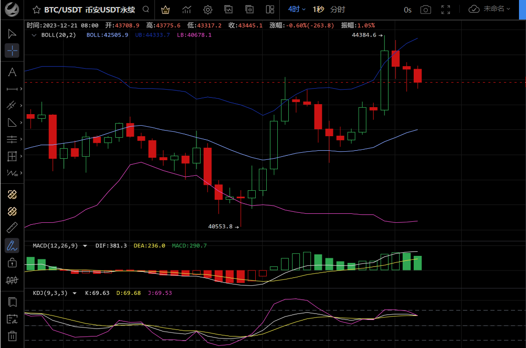Click the 时间:2023-12-21 08:00 label

tap(62, 26)
